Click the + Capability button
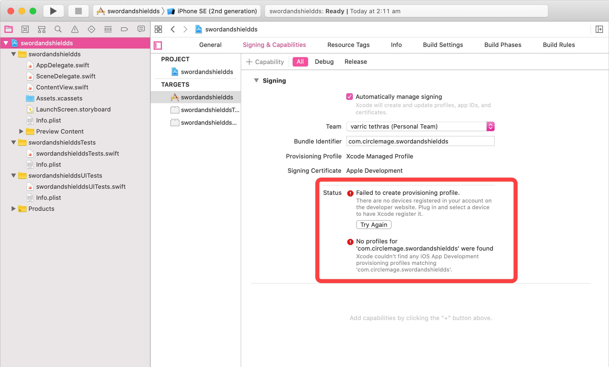This screenshot has height=367, width=609. tap(265, 62)
